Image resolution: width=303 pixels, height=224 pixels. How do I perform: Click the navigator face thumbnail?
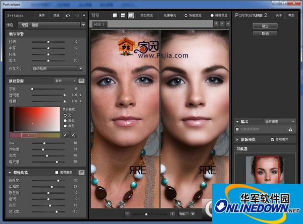tap(265, 170)
